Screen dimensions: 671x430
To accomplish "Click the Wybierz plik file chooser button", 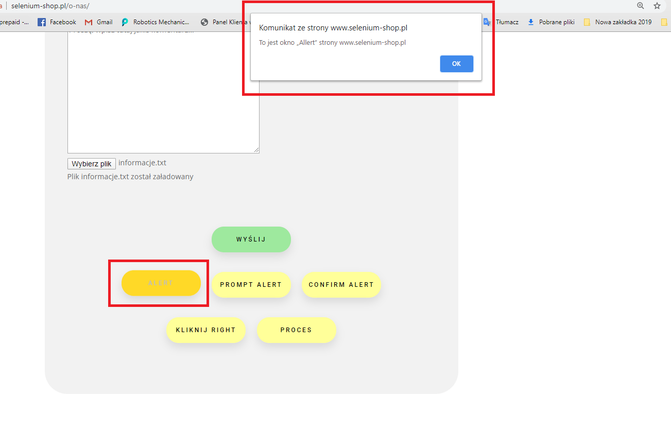I will [x=92, y=164].
